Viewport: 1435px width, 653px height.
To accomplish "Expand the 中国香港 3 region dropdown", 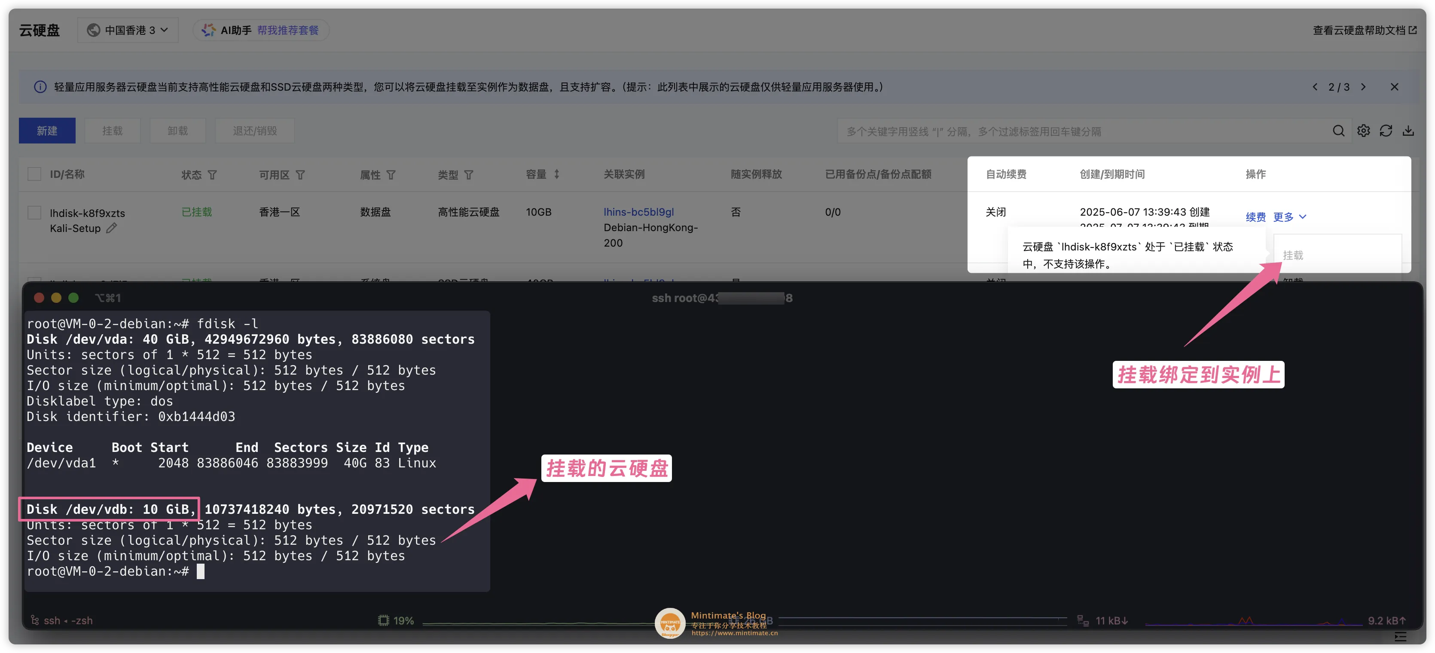I will (x=128, y=30).
